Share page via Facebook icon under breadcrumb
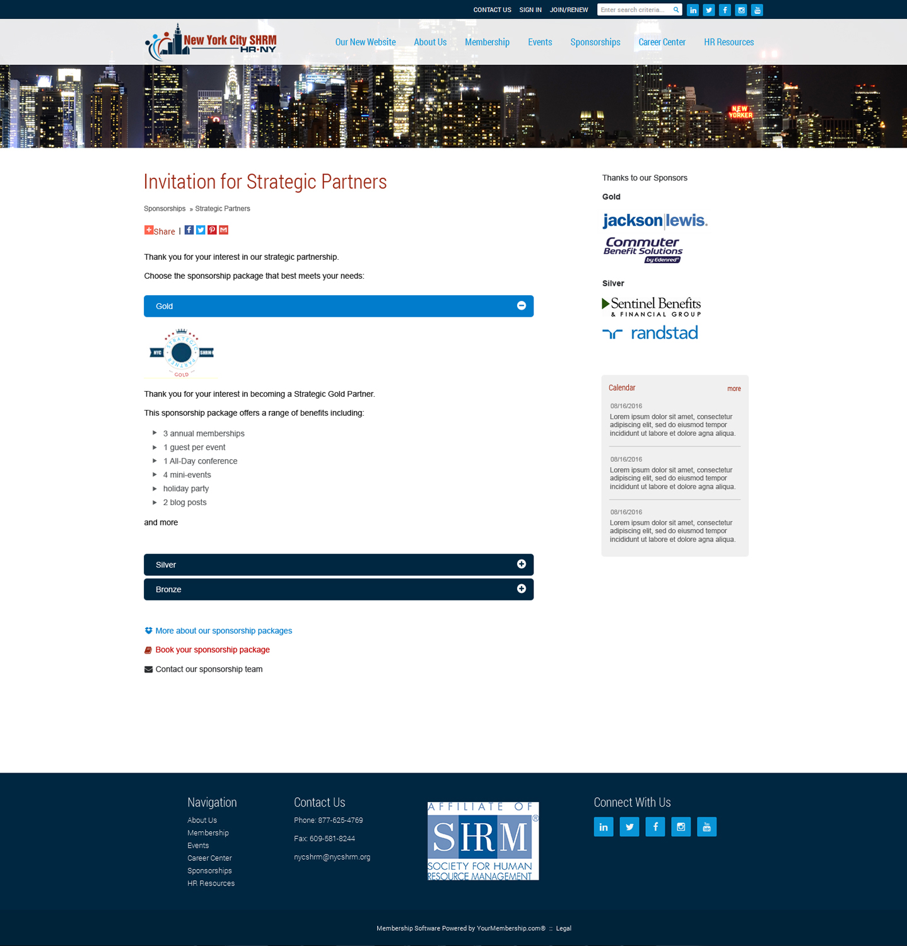This screenshot has height=946, width=907. (x=189, y=230)
